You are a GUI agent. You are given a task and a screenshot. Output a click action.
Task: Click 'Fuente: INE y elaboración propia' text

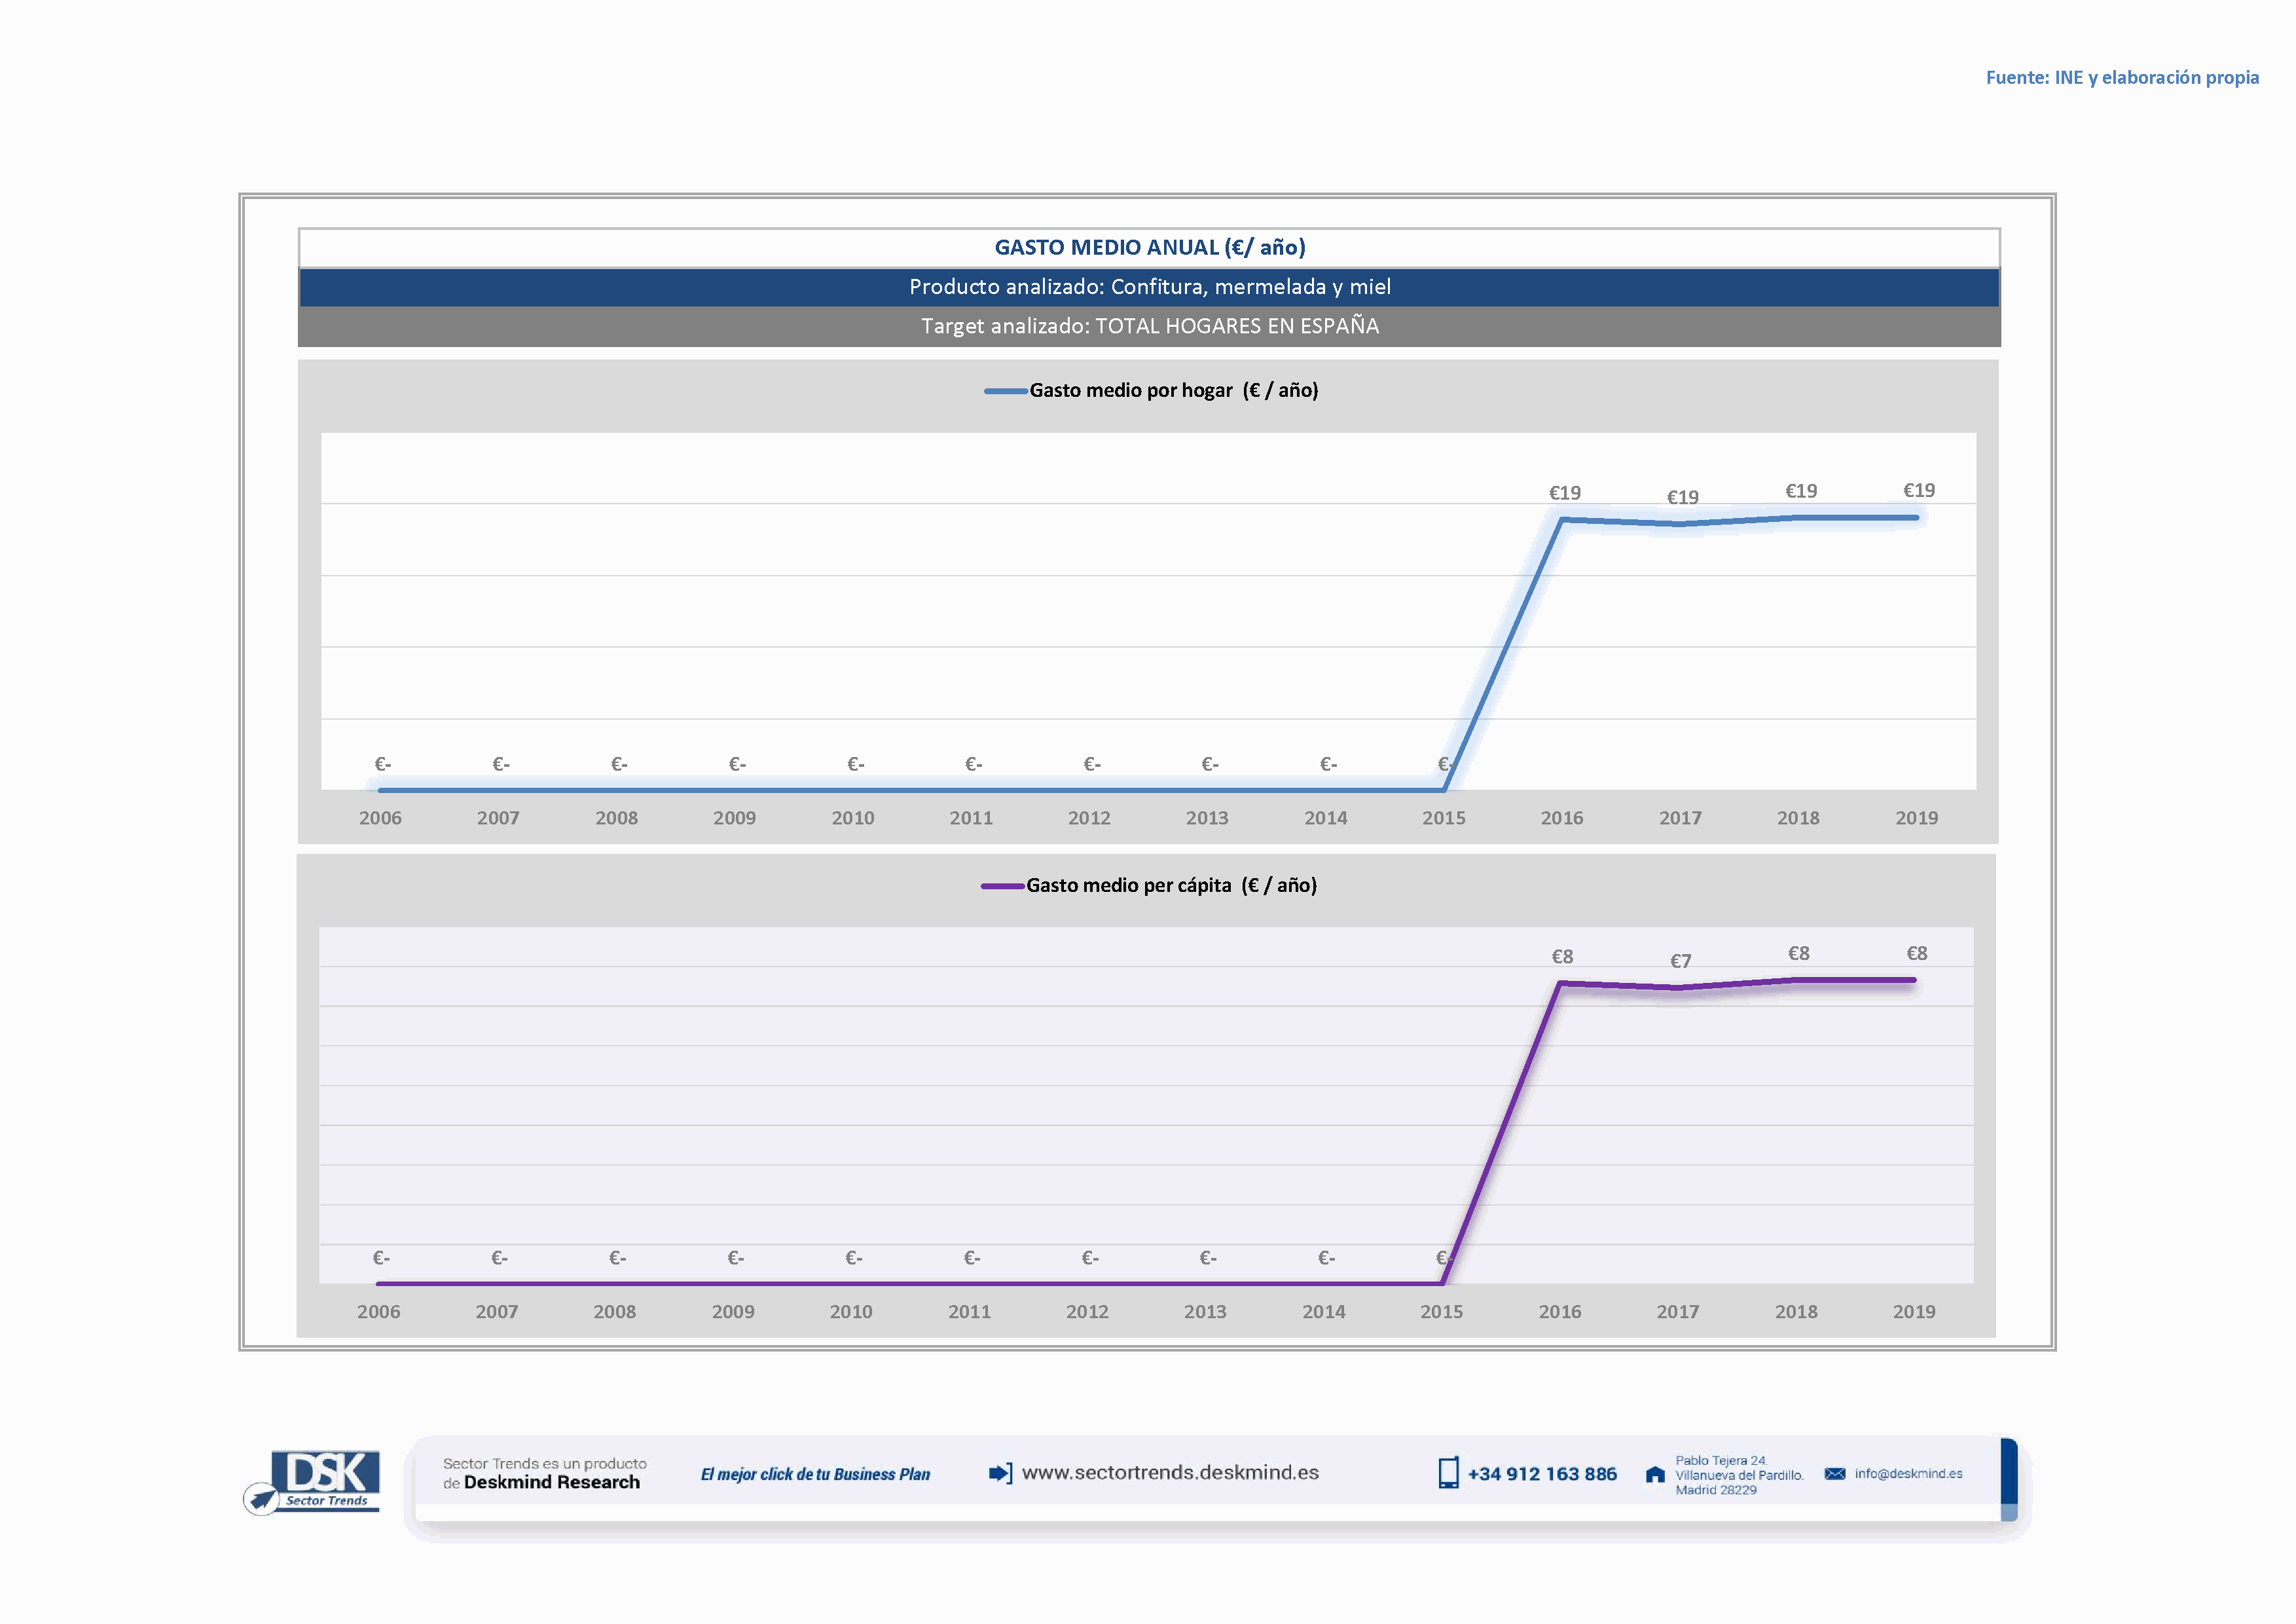(x=2122, y=78)
